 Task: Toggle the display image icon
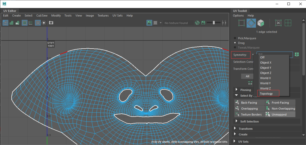pyautogui.click(x=149, y=23)
